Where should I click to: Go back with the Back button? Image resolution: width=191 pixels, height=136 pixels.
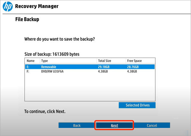77,125
